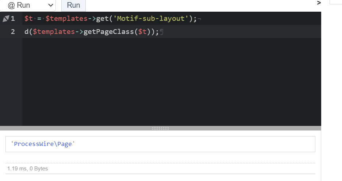Select line number 2 in the gutter

pos(13,32)
